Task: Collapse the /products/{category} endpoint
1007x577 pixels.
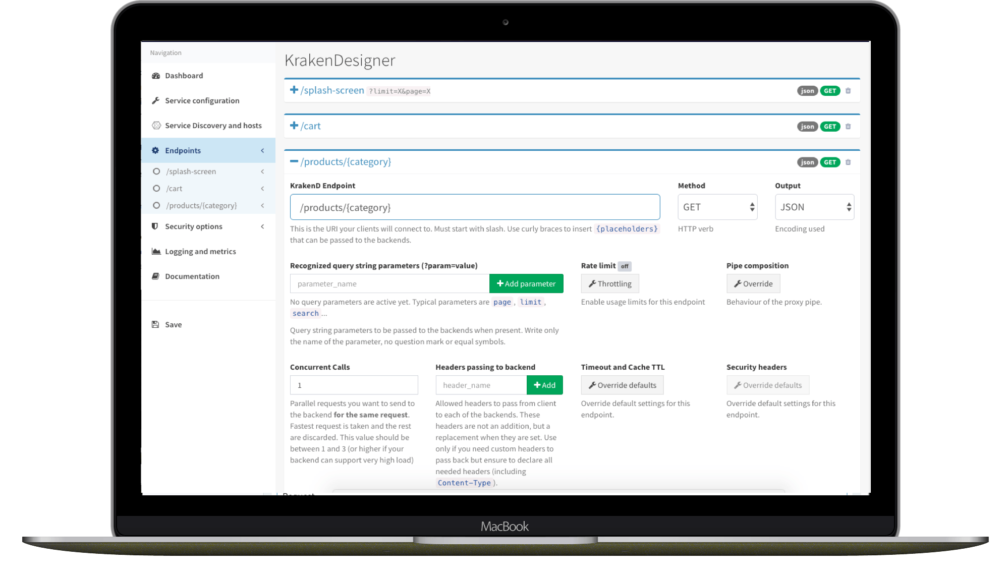Action: [x=293, y=162]
